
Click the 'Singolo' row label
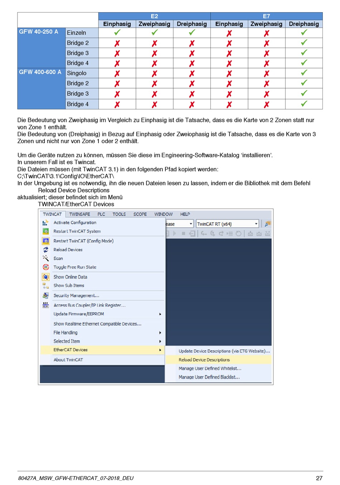tap(82, 73)
